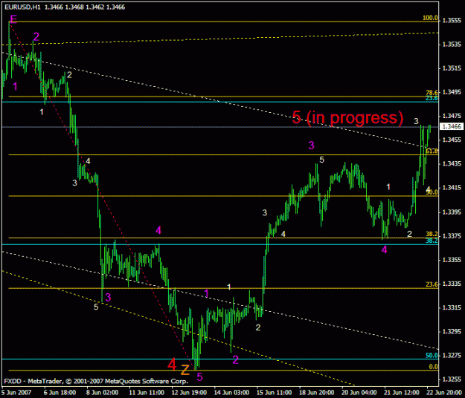Click the '18 Jun 20:00' time label
465x398 pixels.
coord(316,393)
